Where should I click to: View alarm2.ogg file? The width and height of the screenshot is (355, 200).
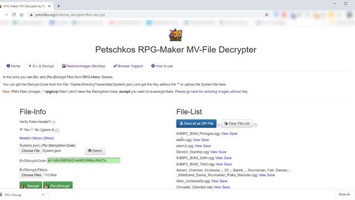tap(199, 146)
